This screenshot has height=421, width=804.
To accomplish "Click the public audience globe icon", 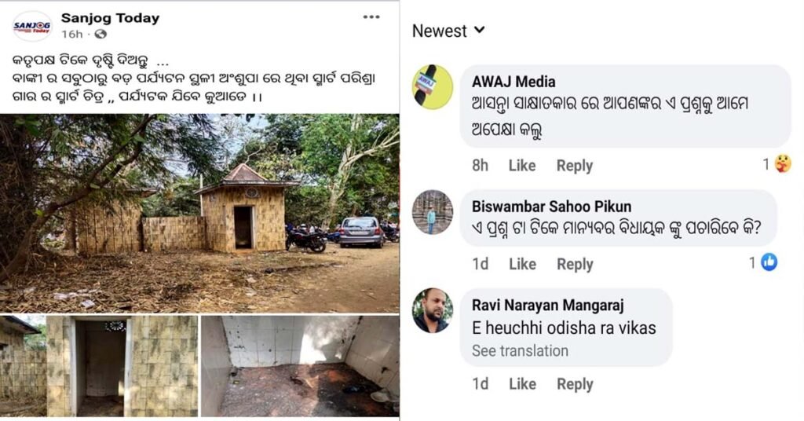I will [100, 35].
